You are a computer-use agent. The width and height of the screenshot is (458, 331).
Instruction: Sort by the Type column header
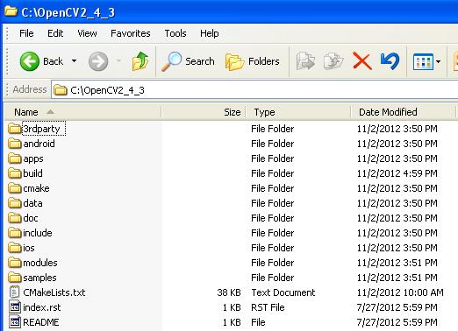click(x=298, y=112)
